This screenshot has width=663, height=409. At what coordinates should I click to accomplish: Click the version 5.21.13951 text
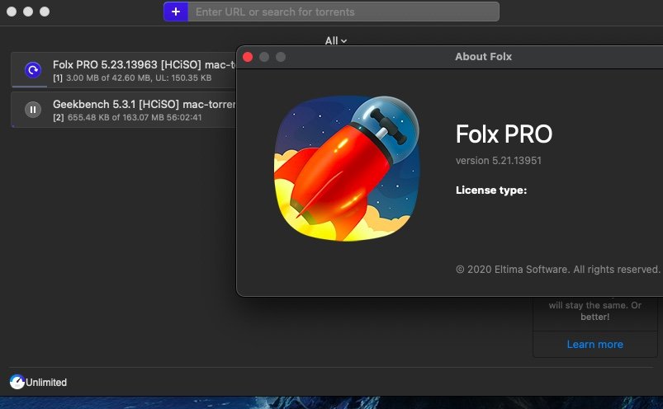(499, 161)
